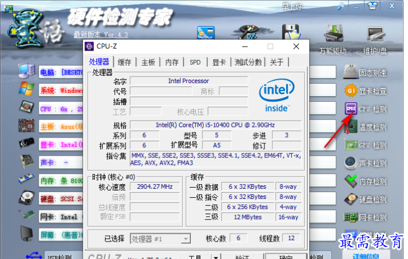This screenshot has width=408, height=259.
Task: Click the 工具 button in CPU-Z
Action: click(x=195, y=257)
